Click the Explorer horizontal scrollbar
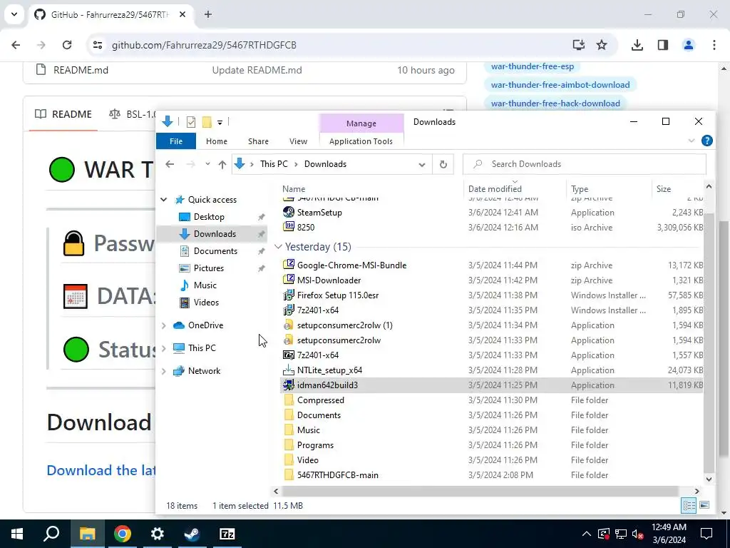Screen dimensions: 730x548 (x=480, y=491)
